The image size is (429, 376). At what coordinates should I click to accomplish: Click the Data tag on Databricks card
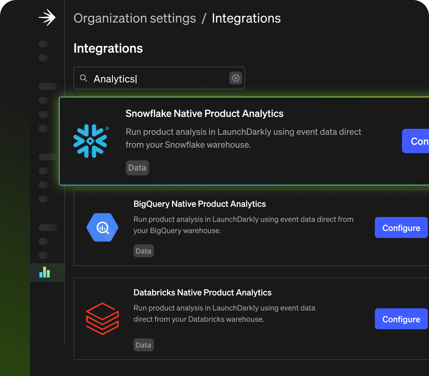(x=144, y=345)
